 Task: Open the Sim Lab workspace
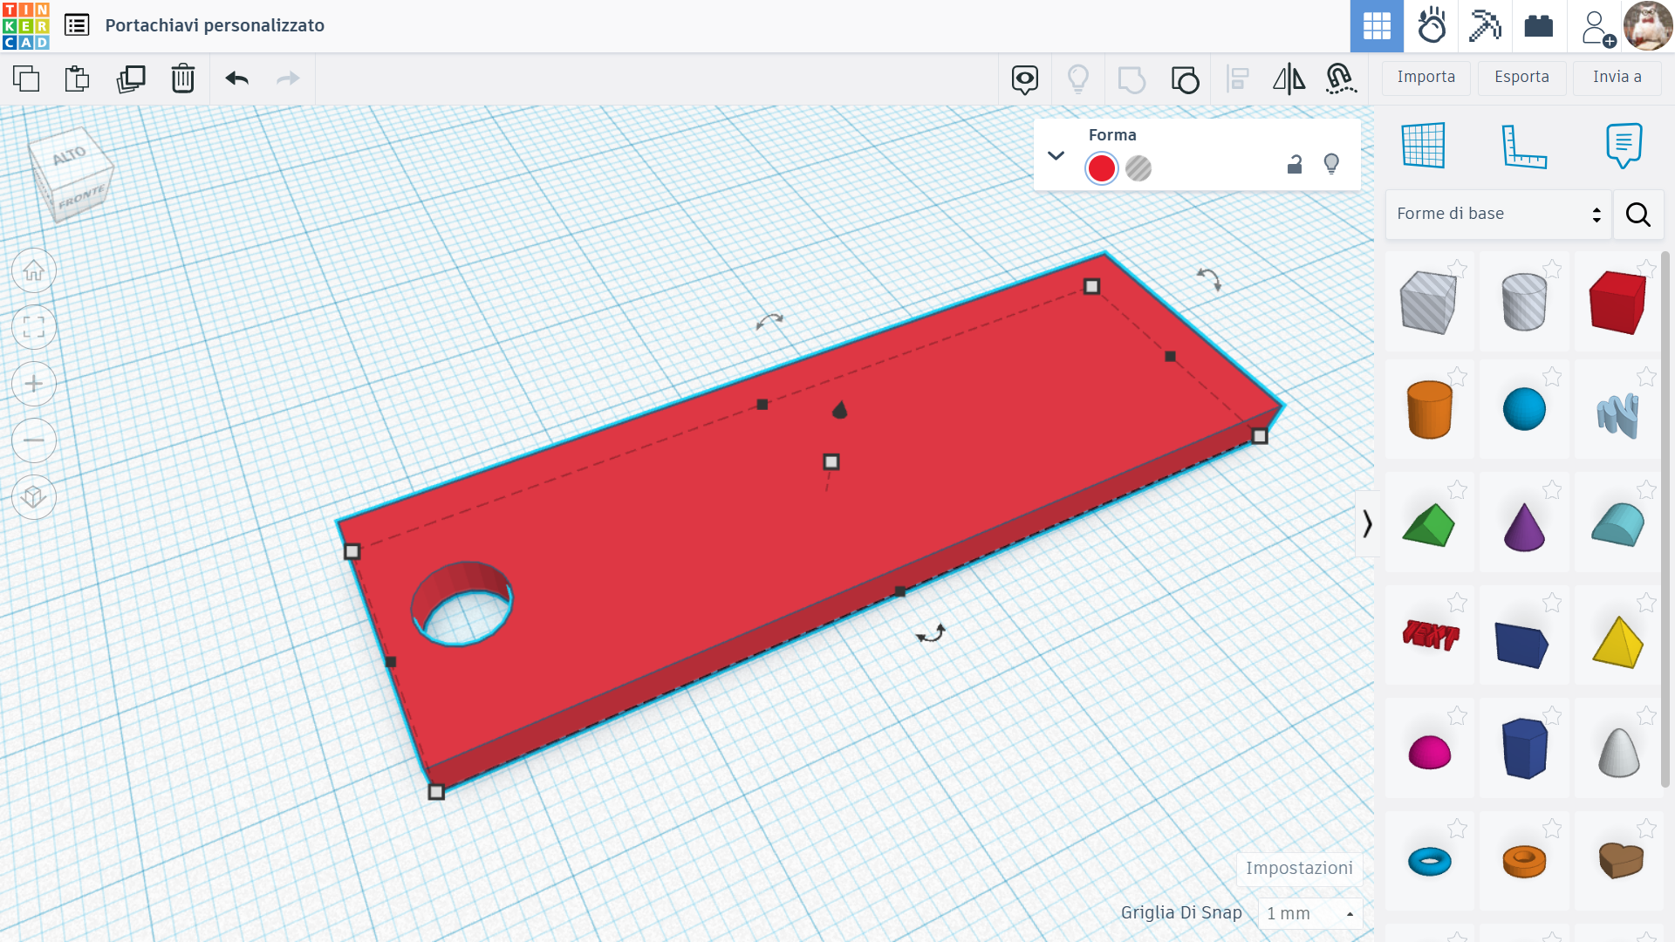[1432, 26]
